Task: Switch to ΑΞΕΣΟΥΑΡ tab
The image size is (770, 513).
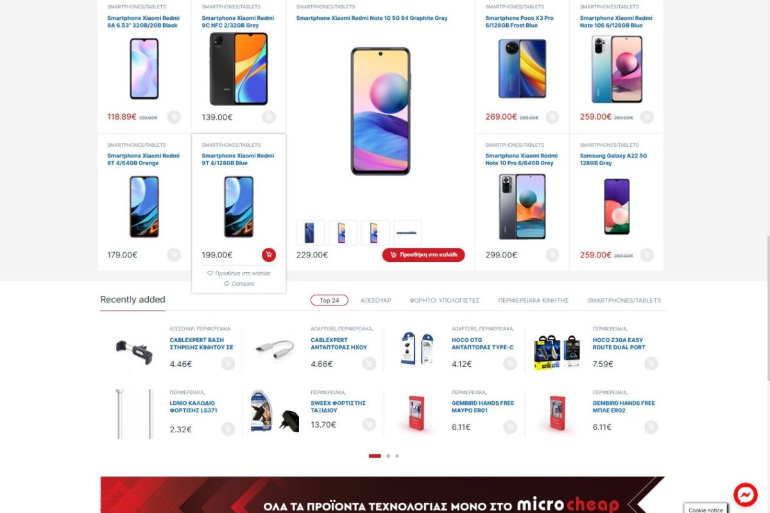Action: (376, 300)
